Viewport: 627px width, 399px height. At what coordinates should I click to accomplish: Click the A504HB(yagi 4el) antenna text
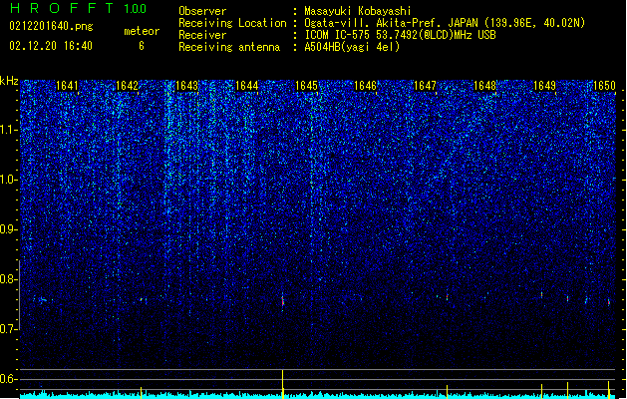click(352, 47)
